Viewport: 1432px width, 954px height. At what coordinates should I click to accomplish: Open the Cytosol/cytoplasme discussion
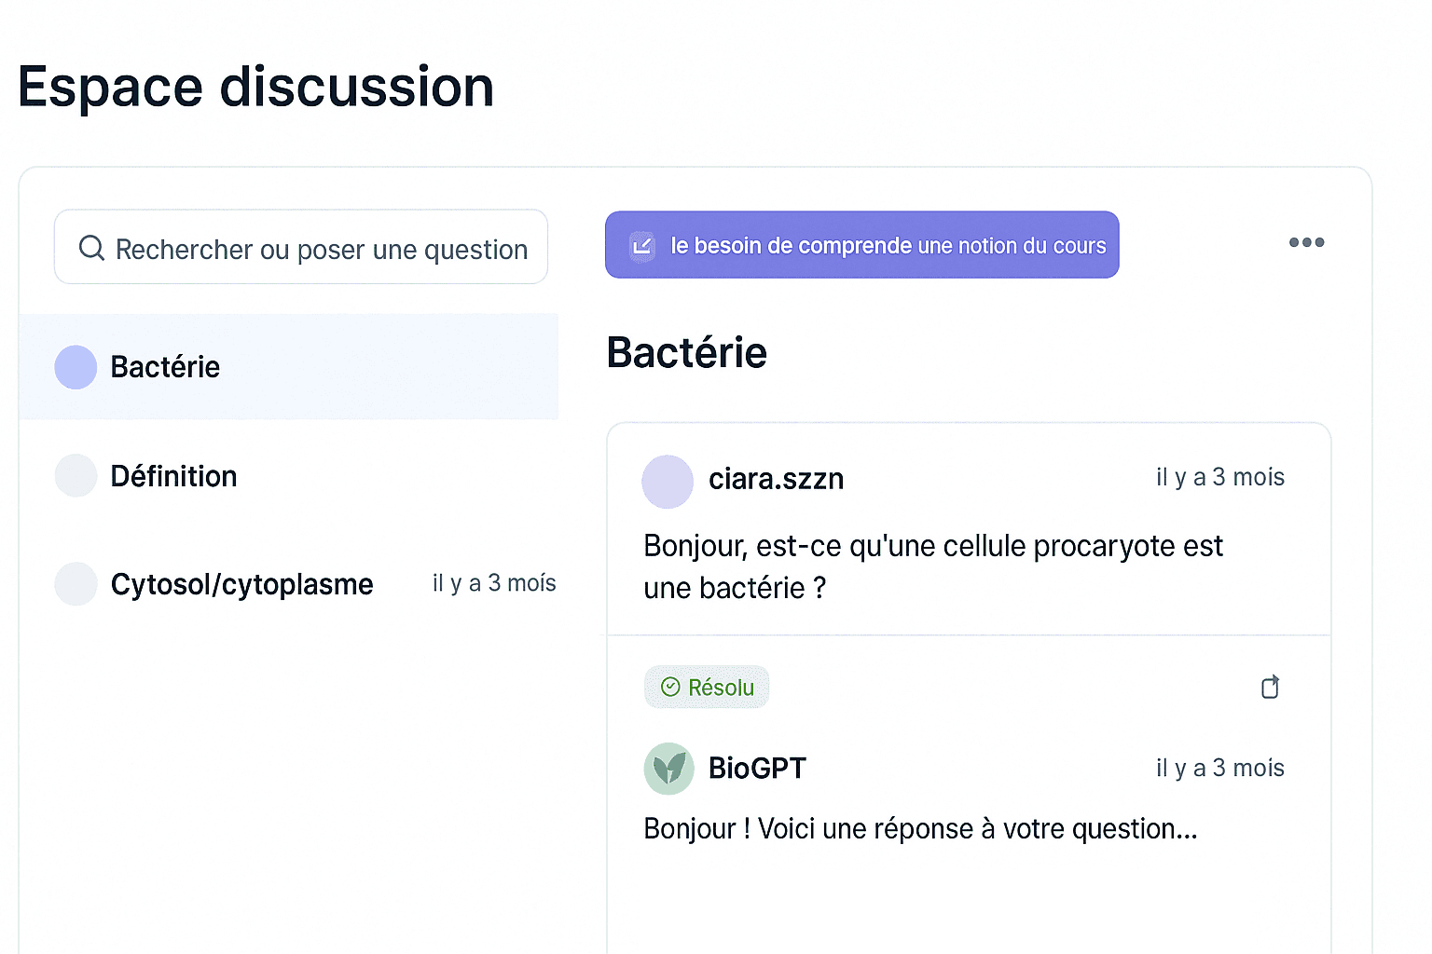click(288, 584)
